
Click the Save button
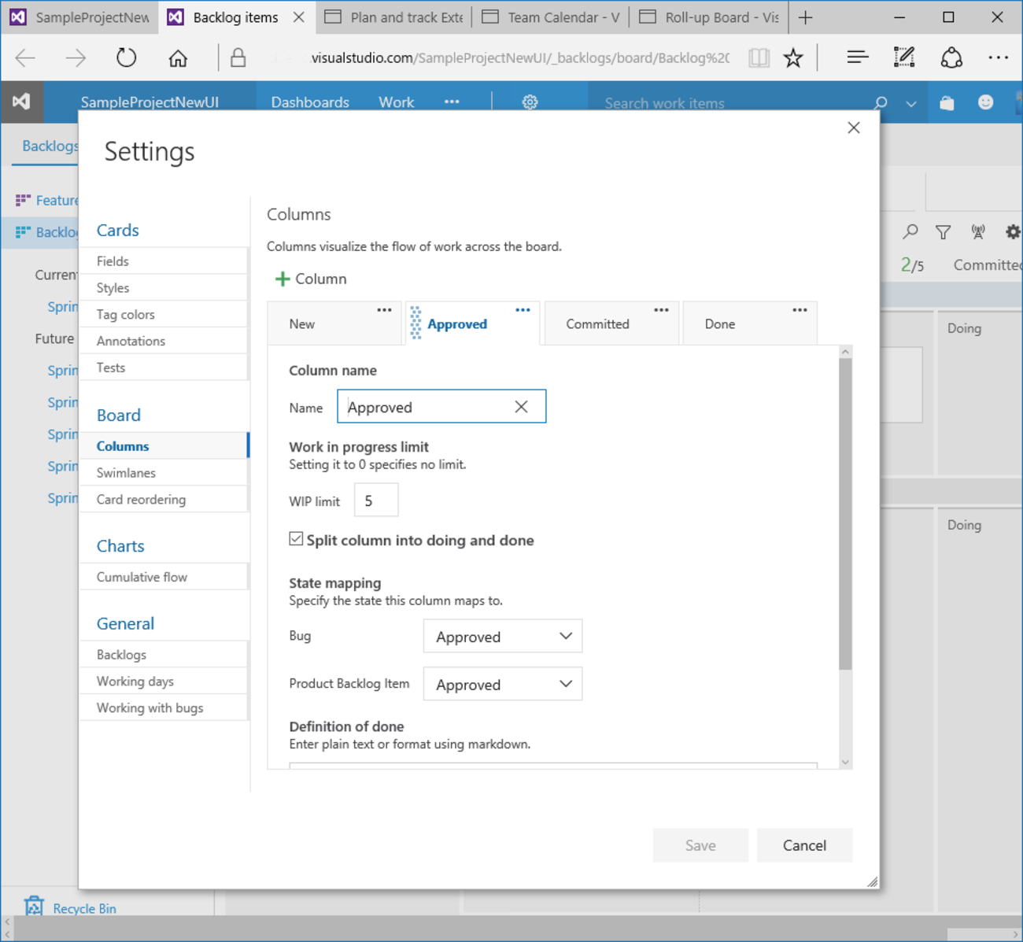pos(700,845)
